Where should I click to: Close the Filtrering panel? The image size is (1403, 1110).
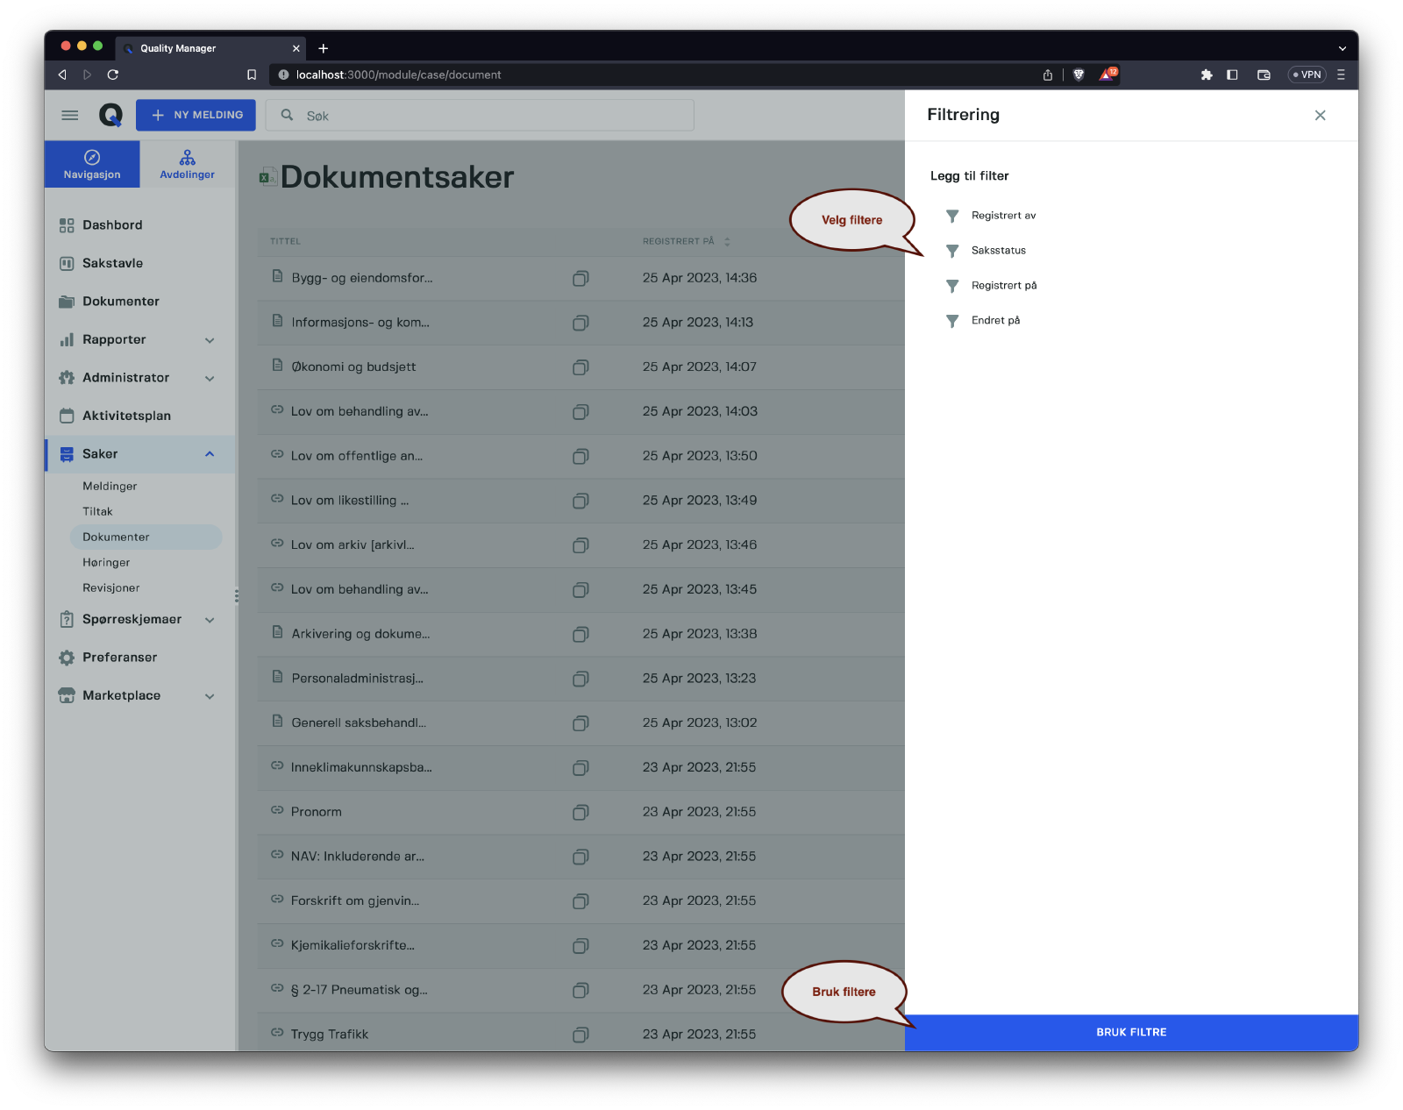click(x=1320, y=115)
